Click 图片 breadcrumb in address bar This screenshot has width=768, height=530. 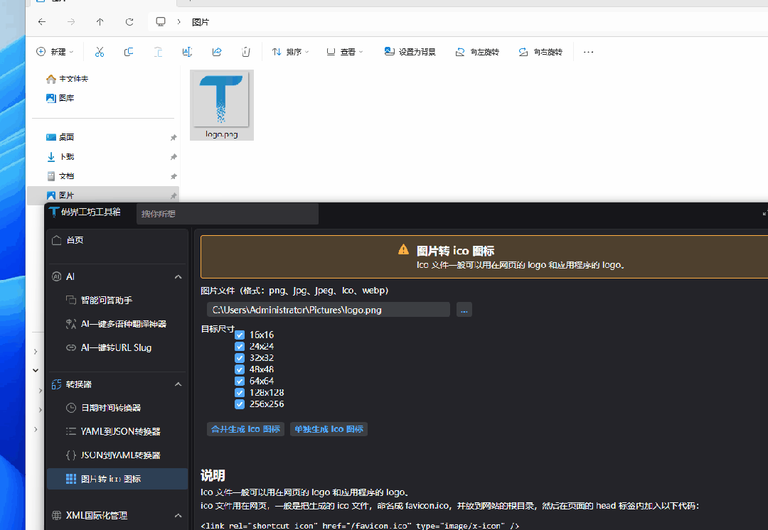coord(201,22)
